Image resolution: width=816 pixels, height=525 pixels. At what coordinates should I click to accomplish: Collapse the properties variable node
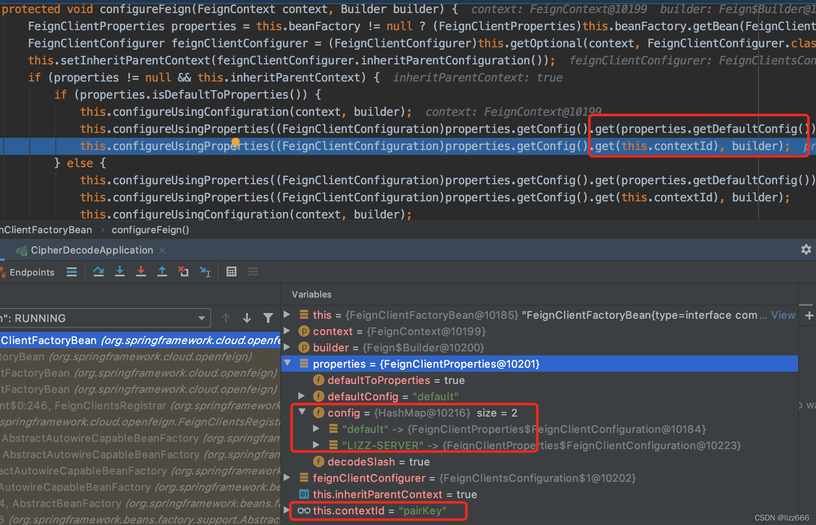click(288, 364)
